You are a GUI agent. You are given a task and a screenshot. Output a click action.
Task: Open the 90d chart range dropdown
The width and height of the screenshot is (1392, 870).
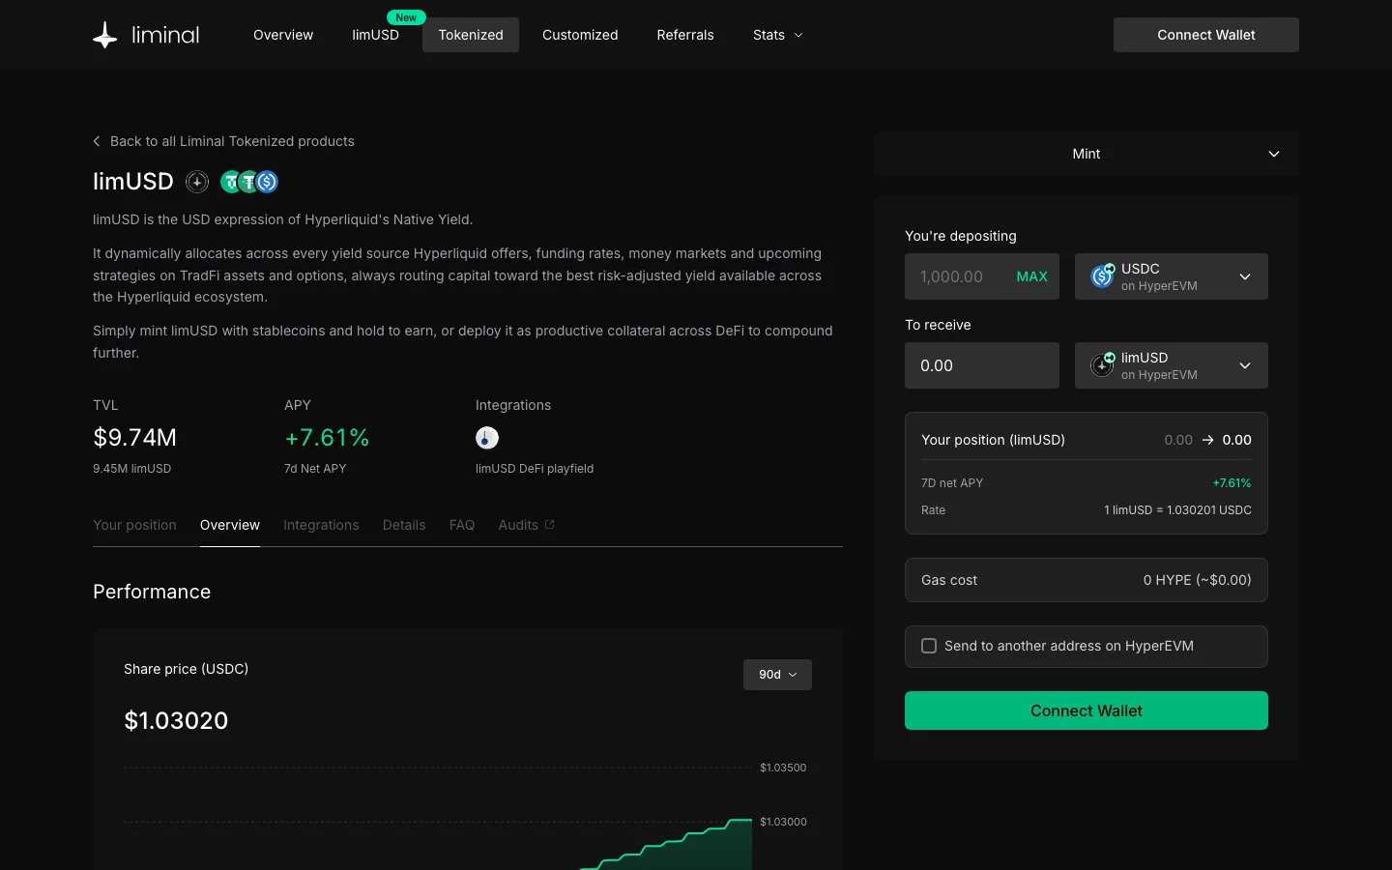point(777,675)
